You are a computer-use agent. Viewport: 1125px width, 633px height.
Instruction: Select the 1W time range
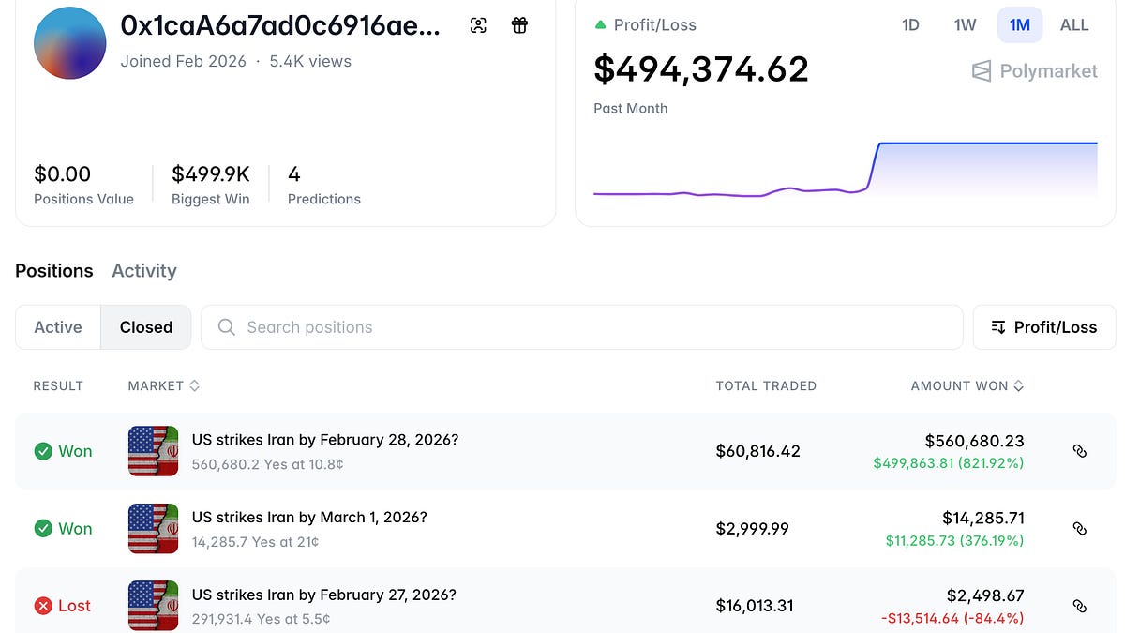click(965, 25)
